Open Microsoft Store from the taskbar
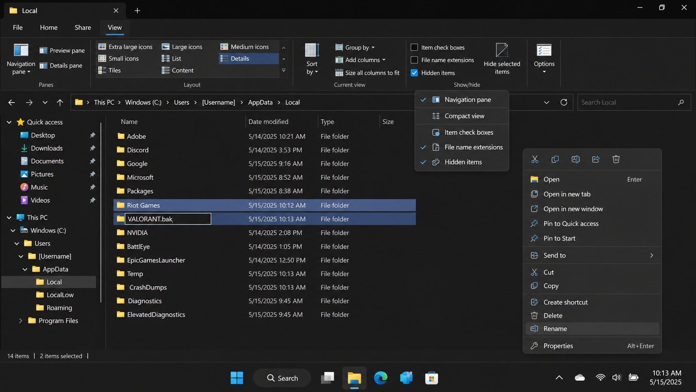 431,378
